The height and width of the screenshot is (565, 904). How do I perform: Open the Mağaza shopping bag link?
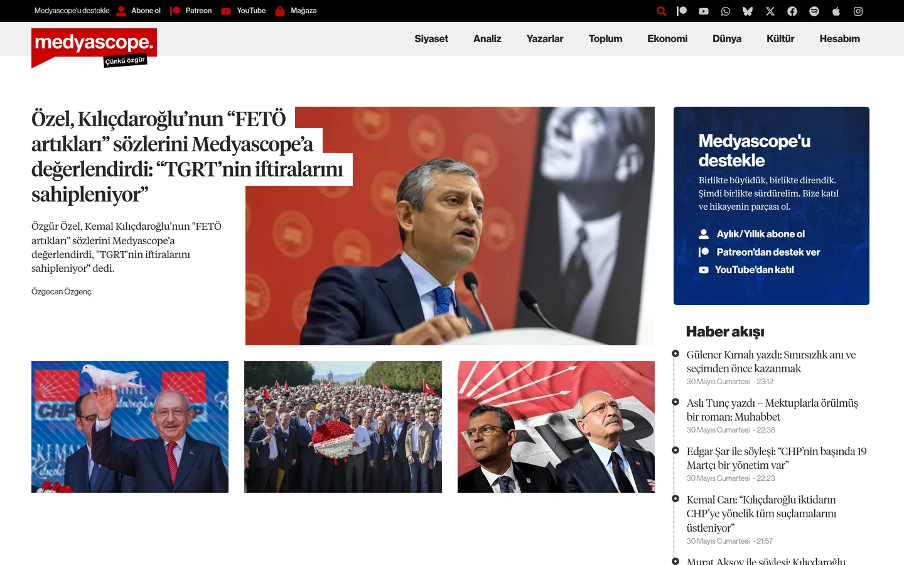[x=296, y=11]
